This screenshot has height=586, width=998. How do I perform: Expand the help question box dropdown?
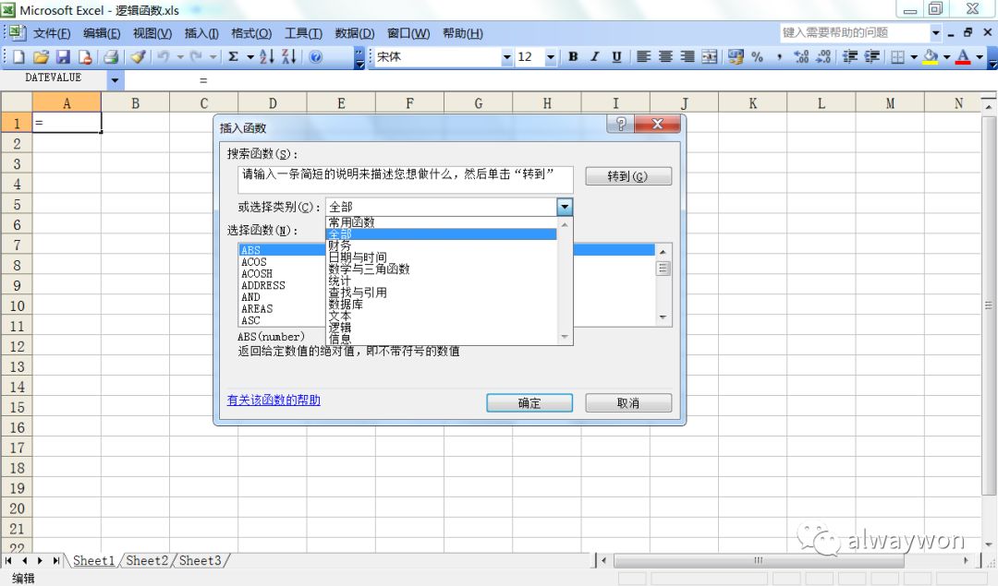tap(935, 32)
